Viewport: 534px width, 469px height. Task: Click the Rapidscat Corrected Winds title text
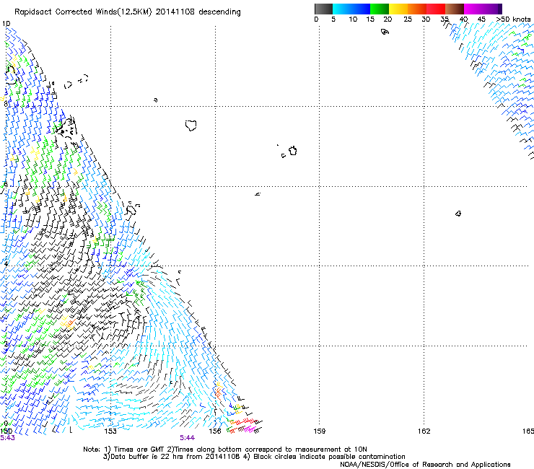coord(128,12)
